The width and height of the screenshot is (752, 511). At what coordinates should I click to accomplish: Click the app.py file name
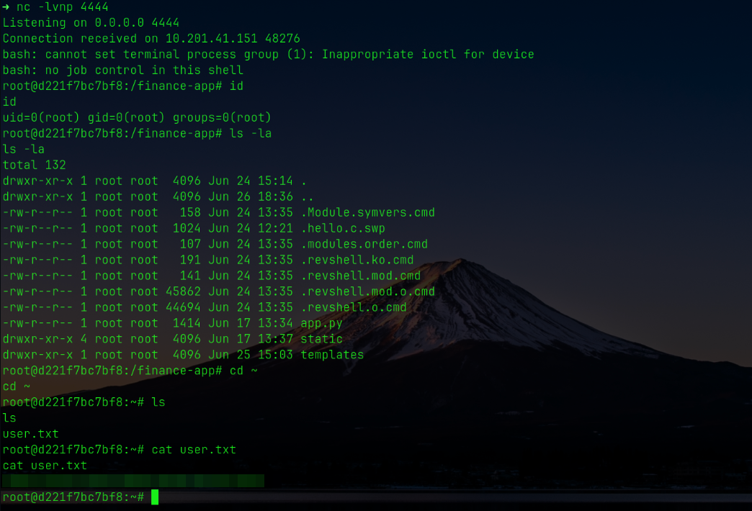(322, 323)
